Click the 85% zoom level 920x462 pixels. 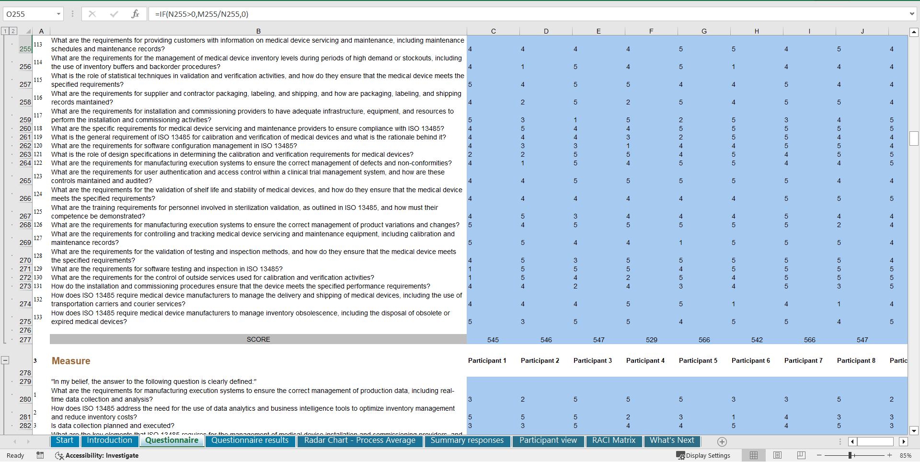[905, 455]
